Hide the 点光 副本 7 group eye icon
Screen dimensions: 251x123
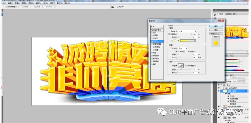pyautogui.click(x=219, y=88)
